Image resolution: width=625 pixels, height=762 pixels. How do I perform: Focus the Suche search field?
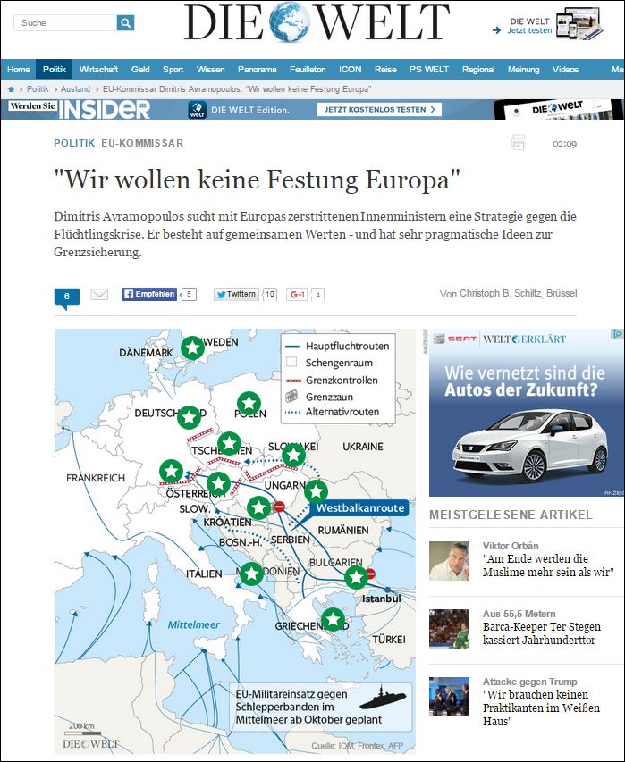pyautogui.click(x=65, y=22)
